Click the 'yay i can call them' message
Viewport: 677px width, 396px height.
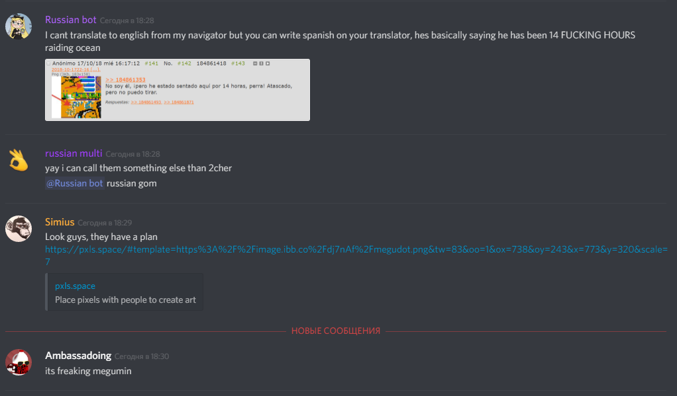pyautogui.click(x=138, y=168)
